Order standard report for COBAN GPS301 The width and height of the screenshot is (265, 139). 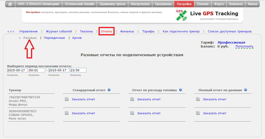pyautogui.click(x=83, y=113)
